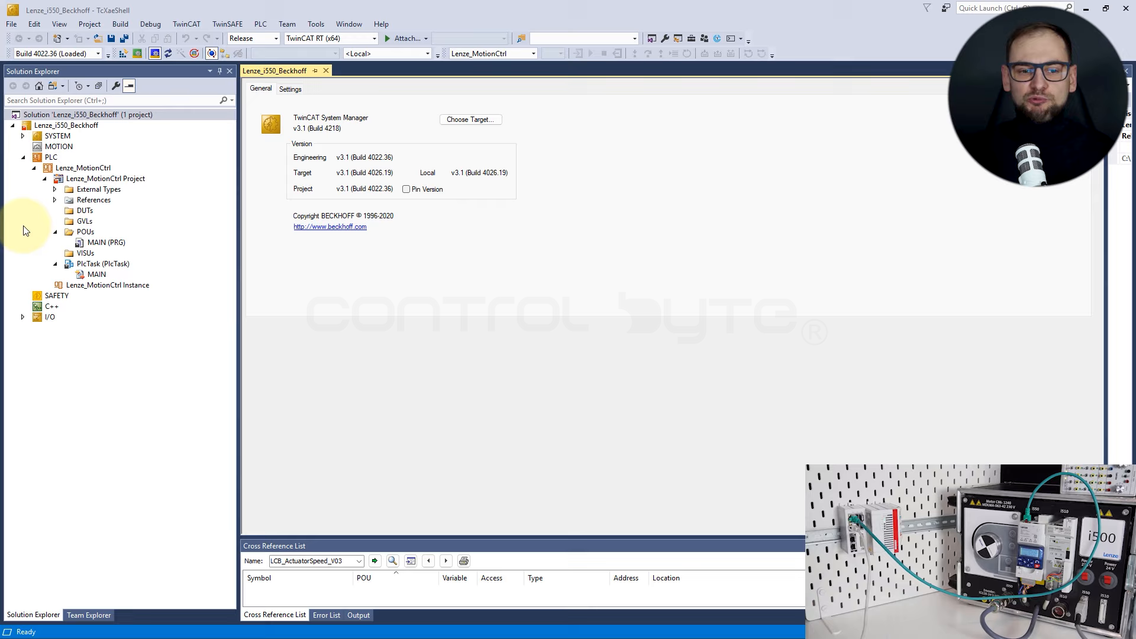Click the green Go arrow in Cross Reference List

coord(375,561)
